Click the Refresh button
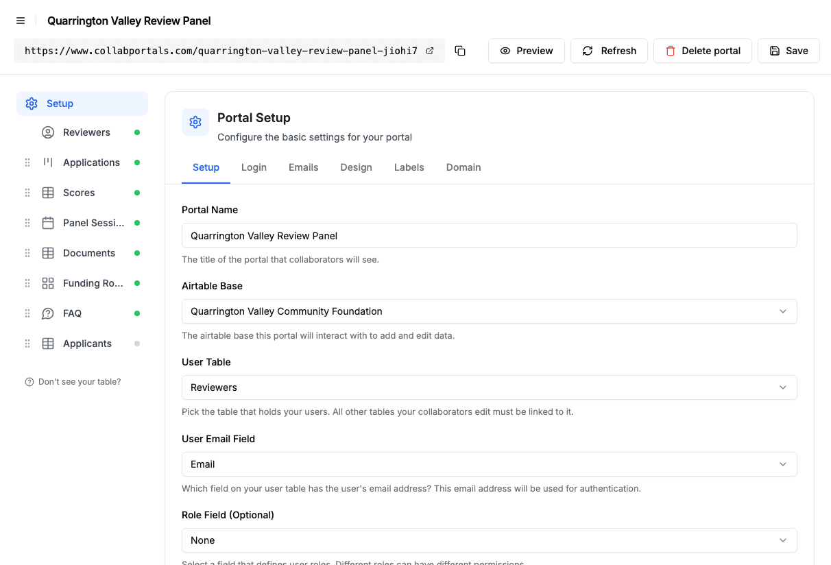This screenshot has width=831, height=565. tap(609, 51)
